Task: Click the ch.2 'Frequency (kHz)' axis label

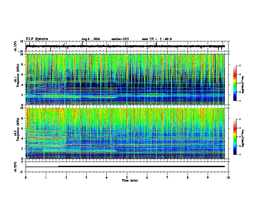Action: 18,129
